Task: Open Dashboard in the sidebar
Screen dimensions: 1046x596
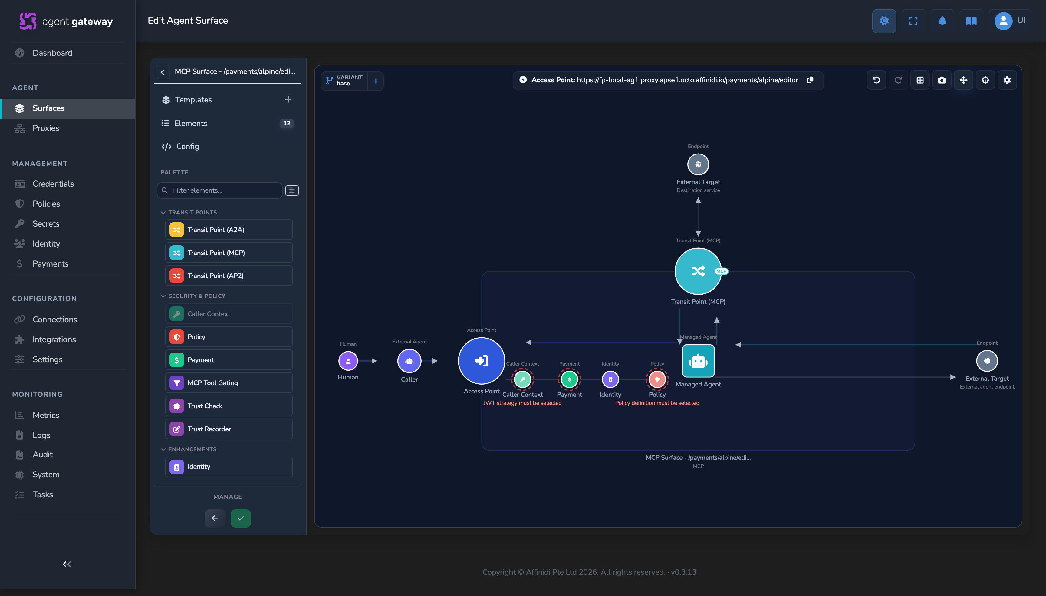Action: point(67,53)
